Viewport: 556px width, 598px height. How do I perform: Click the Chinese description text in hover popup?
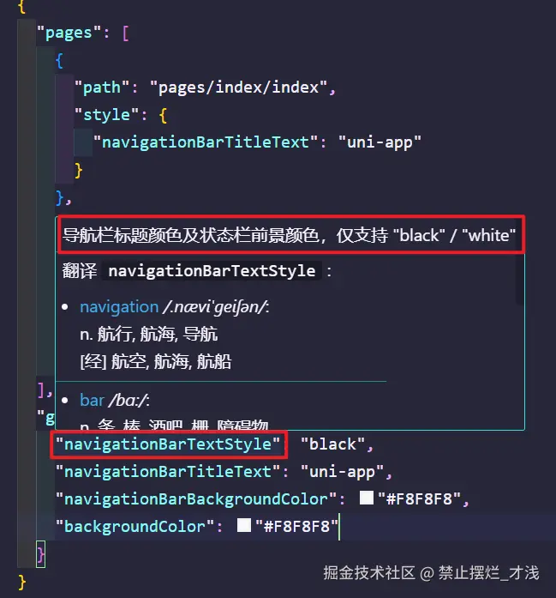coord(289,235)
